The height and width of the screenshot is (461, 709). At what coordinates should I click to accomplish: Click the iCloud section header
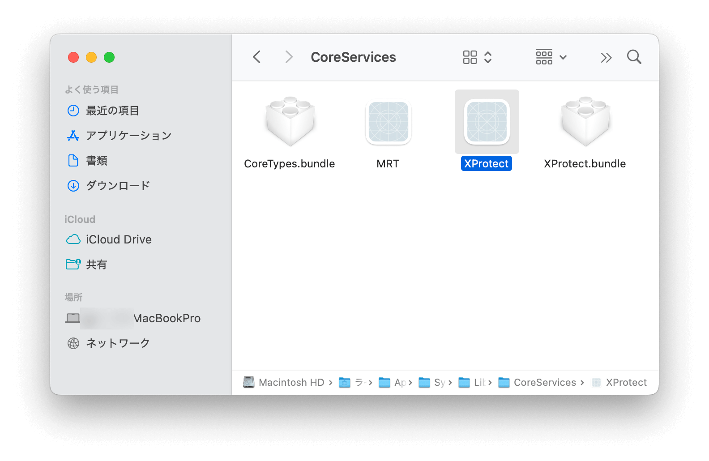coord(80,219)
